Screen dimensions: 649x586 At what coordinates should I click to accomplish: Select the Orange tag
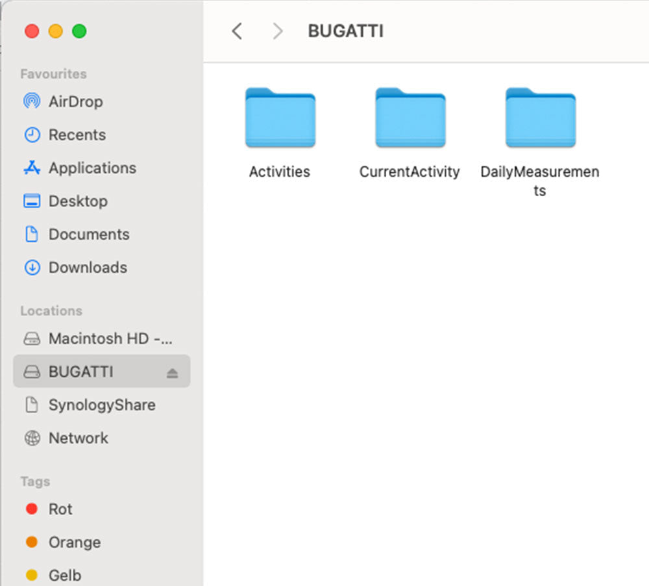pyautogui.click(x=74, y=542)
